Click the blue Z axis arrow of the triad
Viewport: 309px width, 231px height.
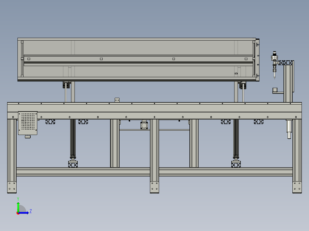click(x=24, y=213)
